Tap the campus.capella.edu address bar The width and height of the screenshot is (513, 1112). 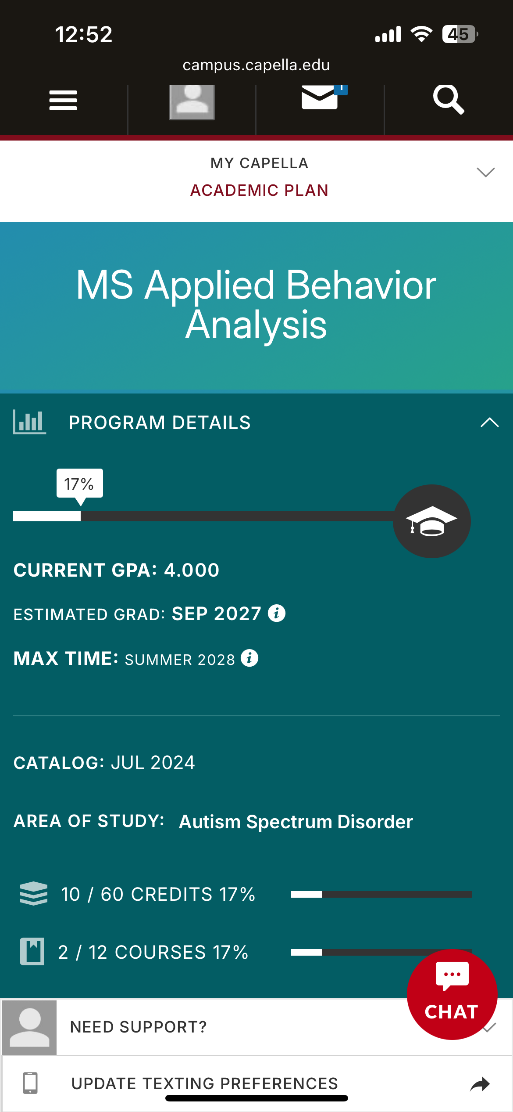[x=256, y=65]
